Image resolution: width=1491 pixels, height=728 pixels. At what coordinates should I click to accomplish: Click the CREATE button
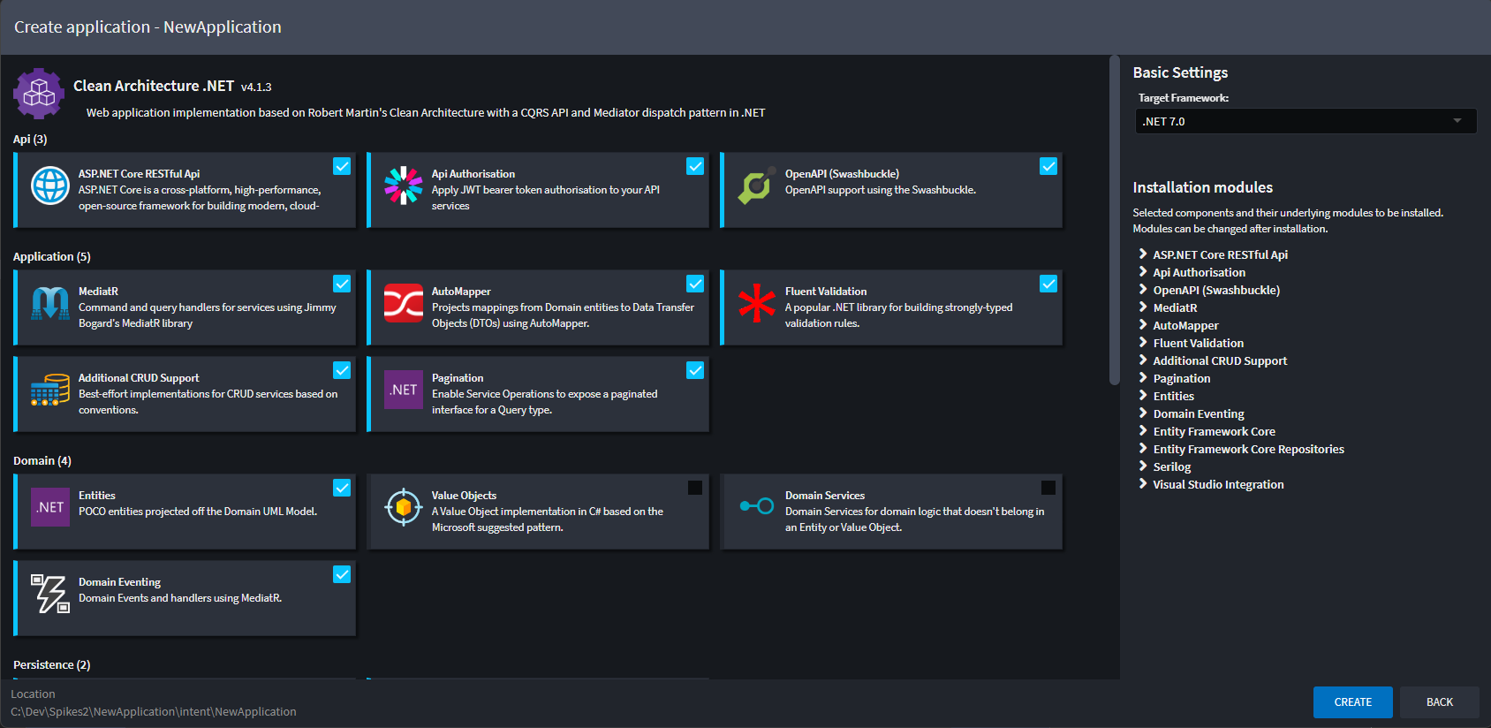(1352, 702)
